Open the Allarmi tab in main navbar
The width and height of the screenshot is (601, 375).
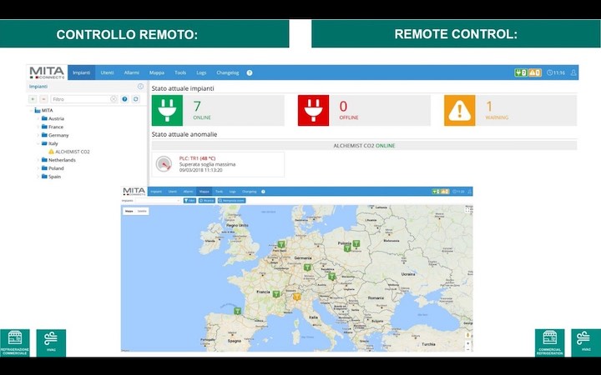point(132,73)
